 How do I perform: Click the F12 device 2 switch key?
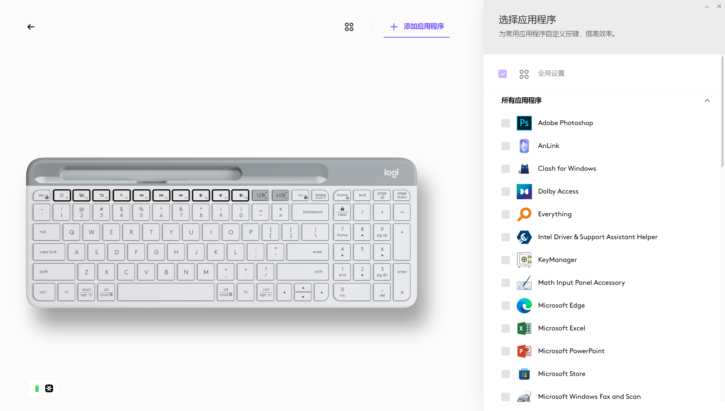(x=280, y=195)
